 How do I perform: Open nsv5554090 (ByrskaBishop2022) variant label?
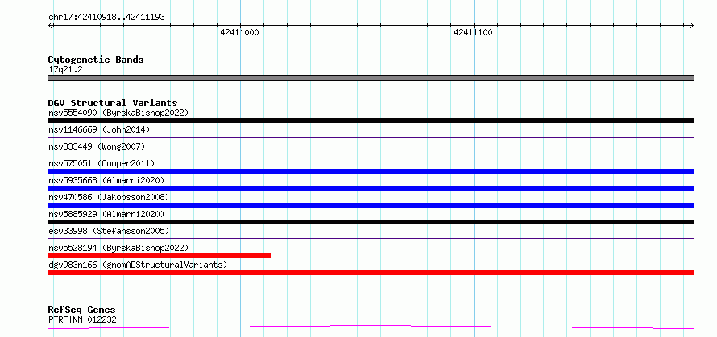click(x=118, y=113)
